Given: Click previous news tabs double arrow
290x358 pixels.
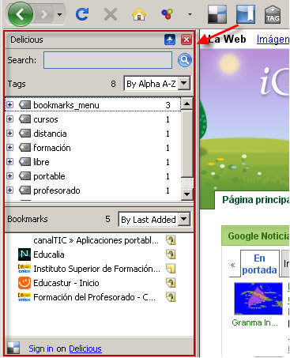Looking at the screenshot, I should [233, 265].
